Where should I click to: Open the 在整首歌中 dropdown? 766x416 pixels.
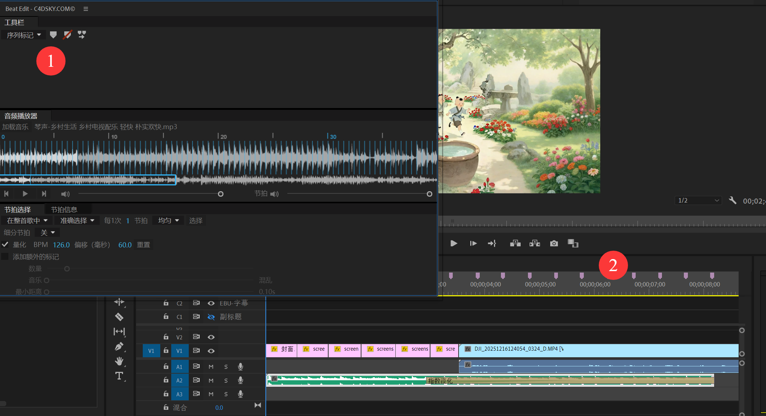click(x=27, y=220)
